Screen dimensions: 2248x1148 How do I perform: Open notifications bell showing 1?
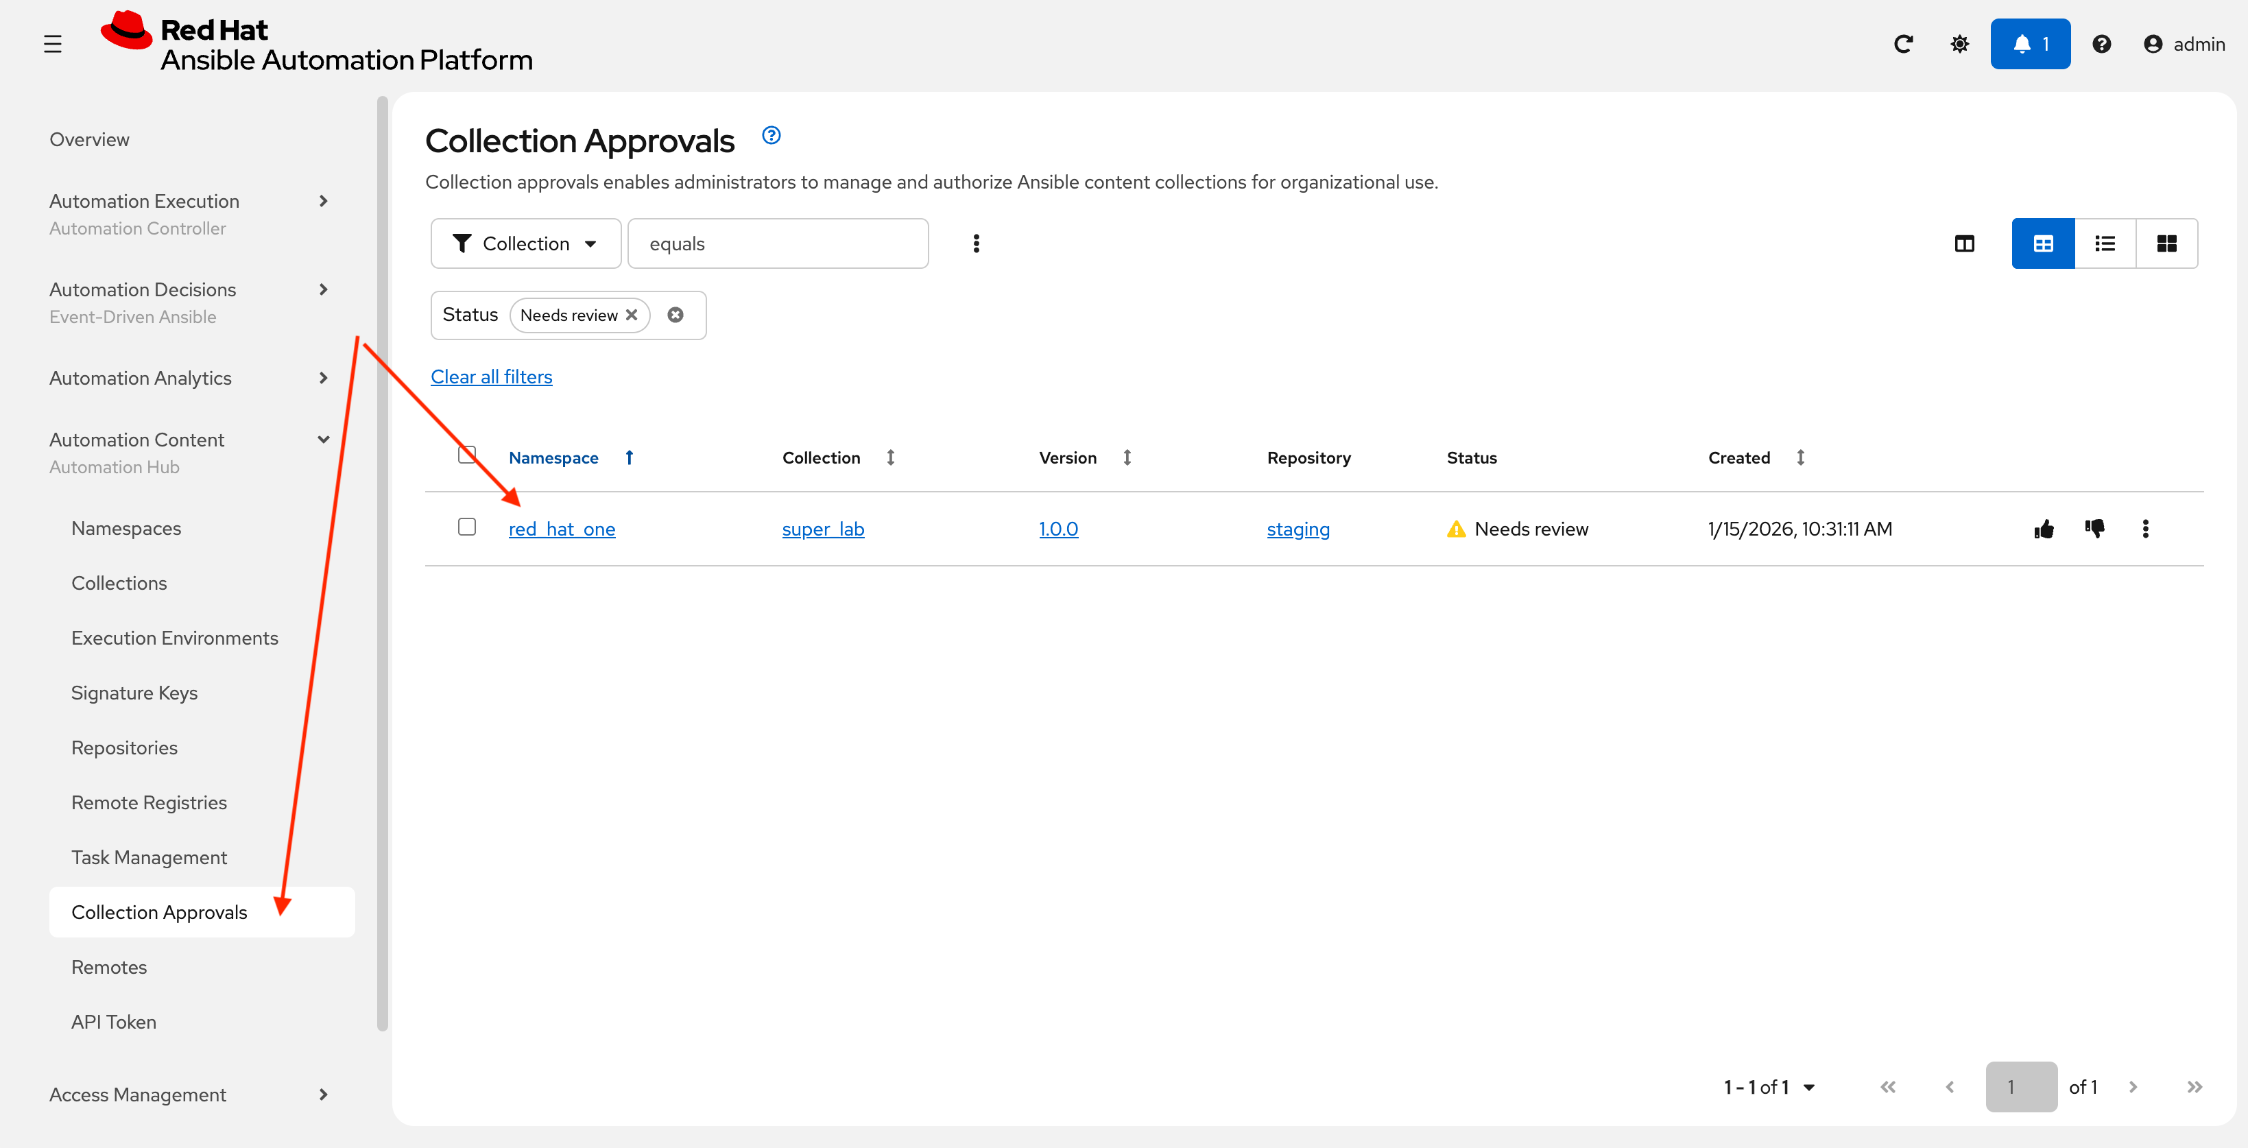[2030, 44]
